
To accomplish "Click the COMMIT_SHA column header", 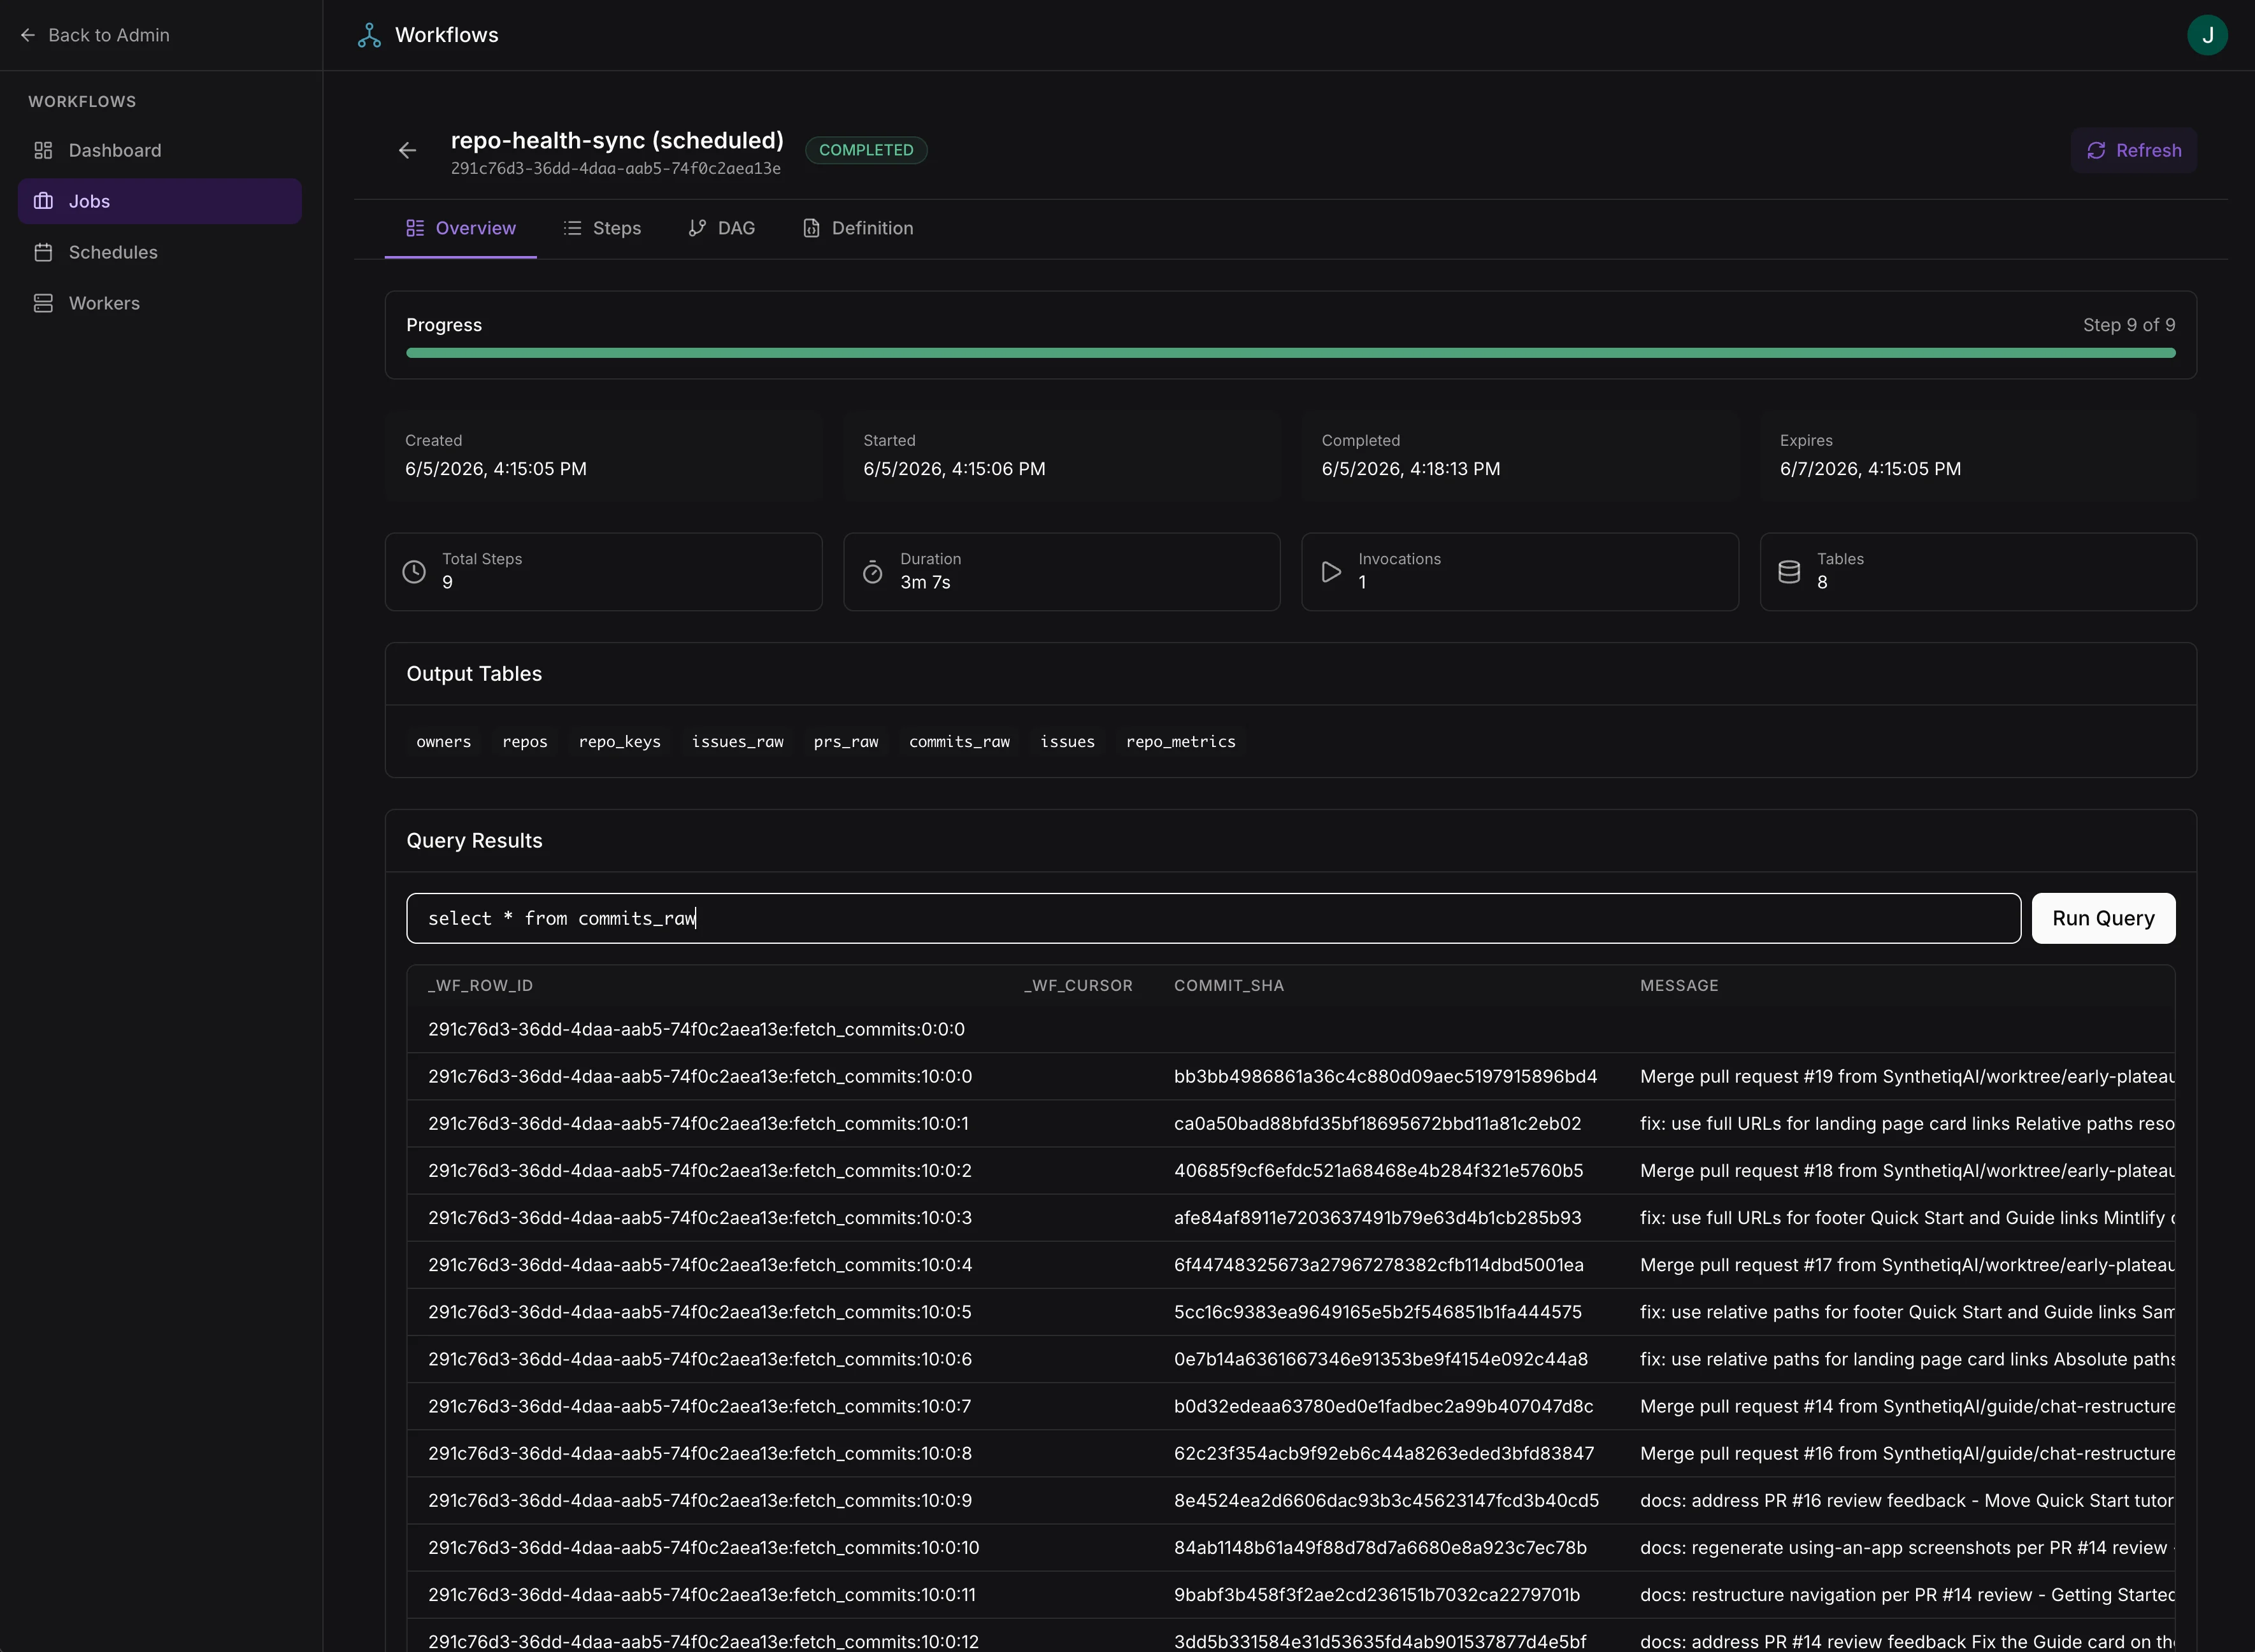I will (x=1229, y=986).
